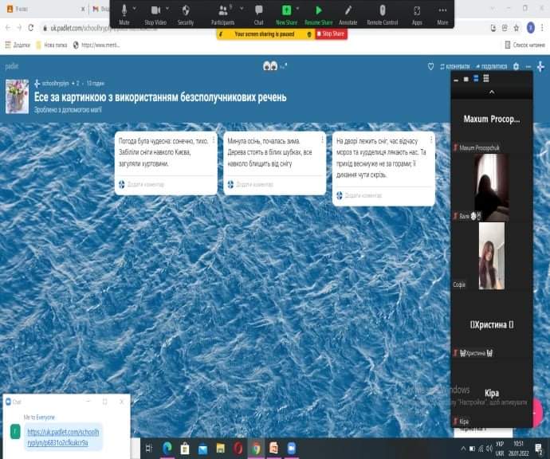Open the eyes emoji activity indicator
The image size is (550, 459).
(x=270, y=66)
